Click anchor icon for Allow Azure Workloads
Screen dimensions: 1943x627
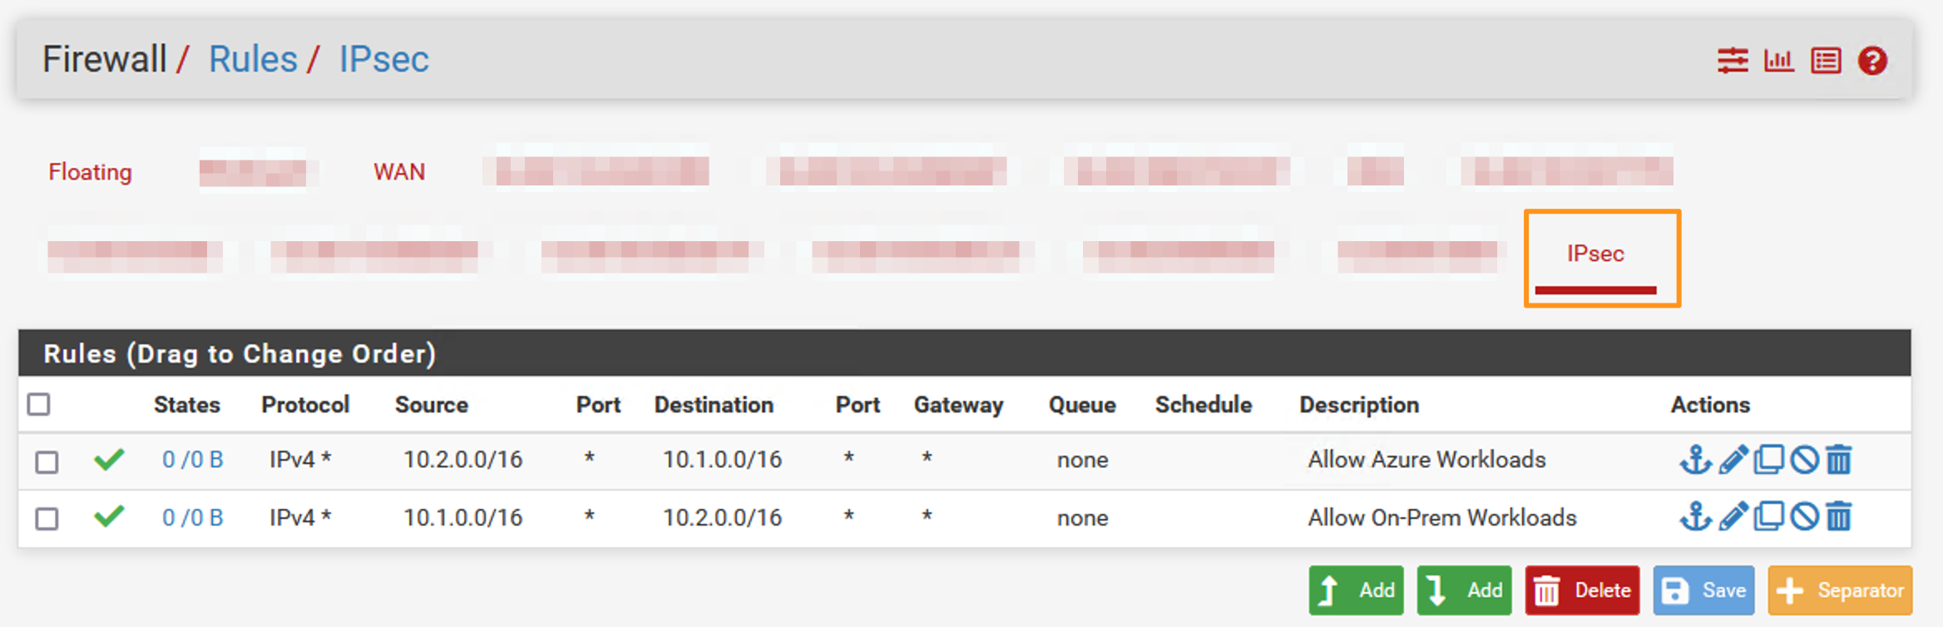(x=1695, y=459)
